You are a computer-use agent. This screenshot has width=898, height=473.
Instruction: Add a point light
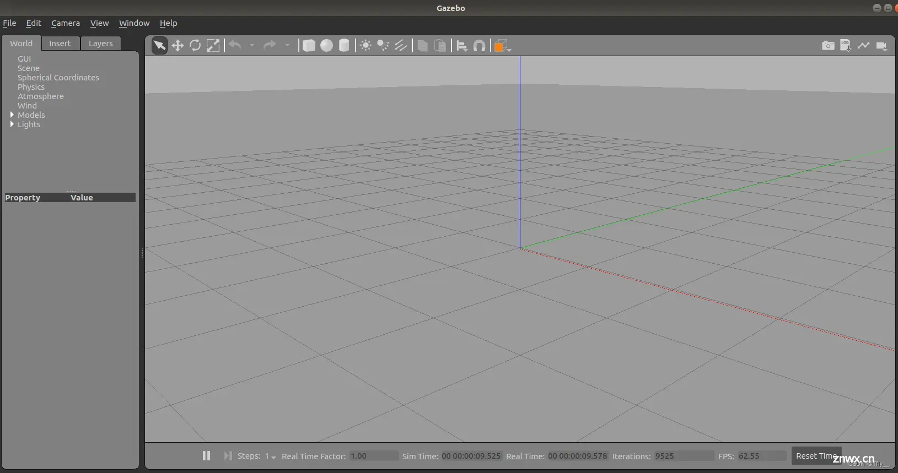(x=365, y=45)
